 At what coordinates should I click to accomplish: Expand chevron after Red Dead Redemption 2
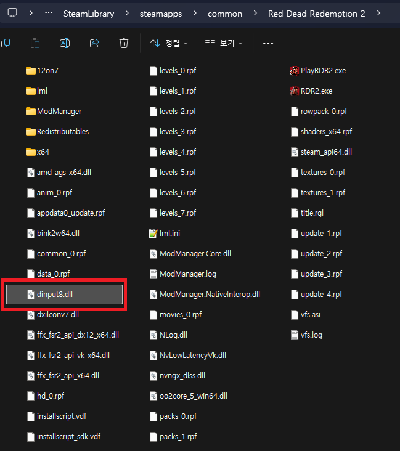coord(378,13)
